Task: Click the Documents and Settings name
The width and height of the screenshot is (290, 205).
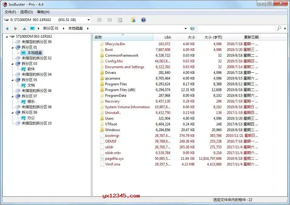Action: (125, 67)
